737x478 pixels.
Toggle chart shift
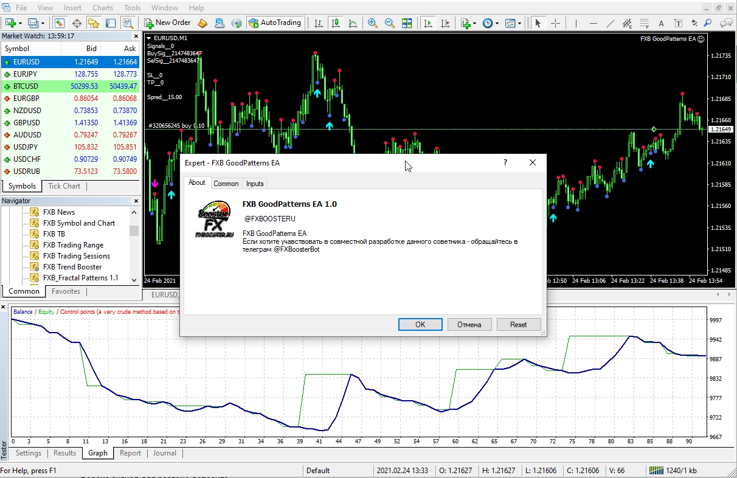click(446, 23)
